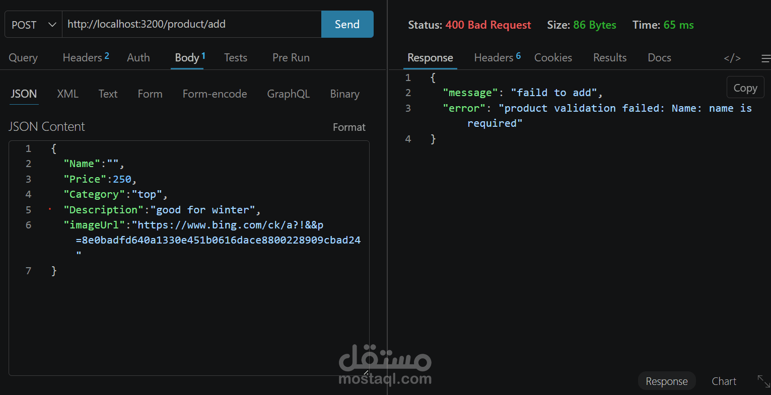Copy the response body
Image resolution: width=771 pixels, height=395 pixels.
pos(745,88)
